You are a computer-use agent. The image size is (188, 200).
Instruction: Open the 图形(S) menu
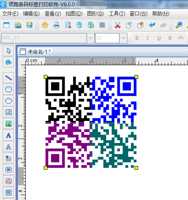95,14
